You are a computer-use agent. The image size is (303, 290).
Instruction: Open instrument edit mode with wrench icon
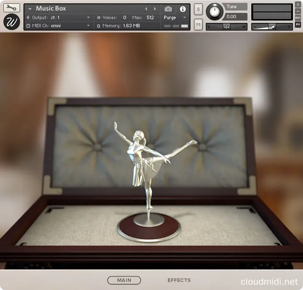tap(11, 8)
